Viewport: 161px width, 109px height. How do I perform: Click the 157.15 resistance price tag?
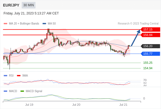[150, 29]
